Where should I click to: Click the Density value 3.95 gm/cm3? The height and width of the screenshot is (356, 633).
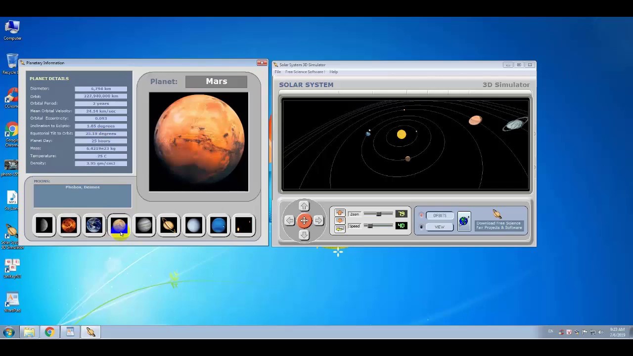(x=101, y=164)
